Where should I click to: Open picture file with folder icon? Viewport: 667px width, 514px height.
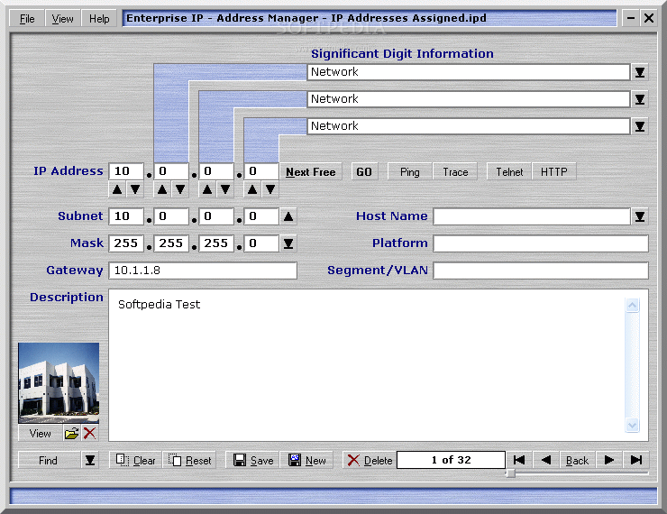click(x=71, y=434)
